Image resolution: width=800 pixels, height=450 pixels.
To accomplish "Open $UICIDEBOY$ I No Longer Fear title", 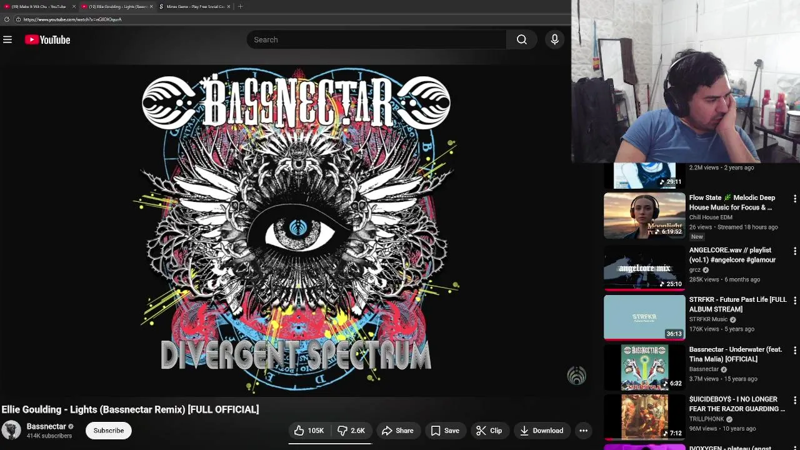I will [x=737, y=404].
